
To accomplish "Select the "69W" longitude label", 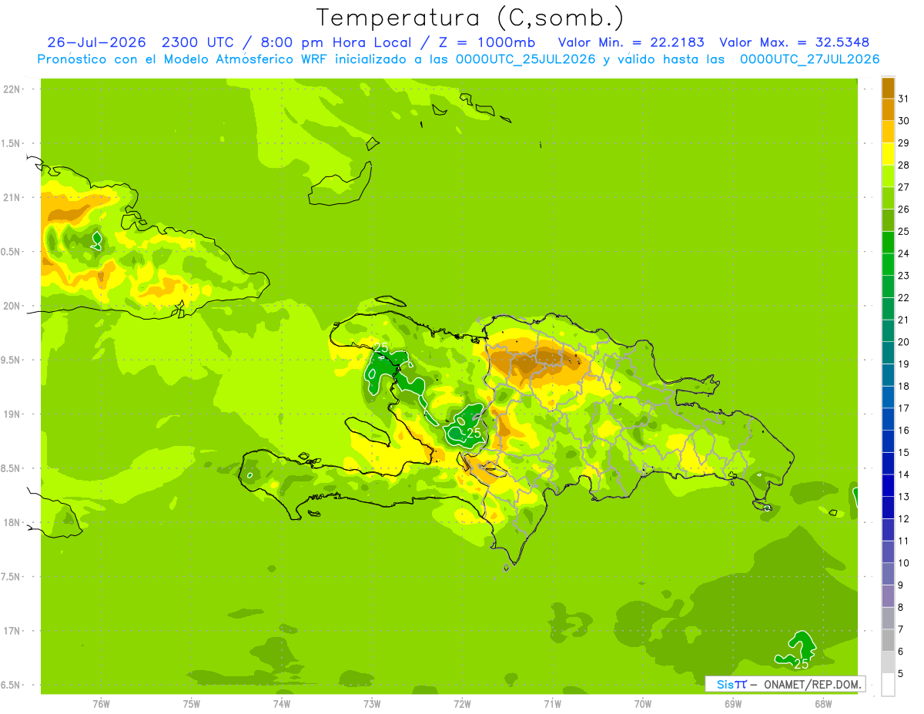I will 733,705.
